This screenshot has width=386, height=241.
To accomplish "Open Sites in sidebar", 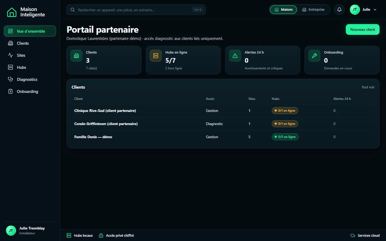I will [30, 55].
